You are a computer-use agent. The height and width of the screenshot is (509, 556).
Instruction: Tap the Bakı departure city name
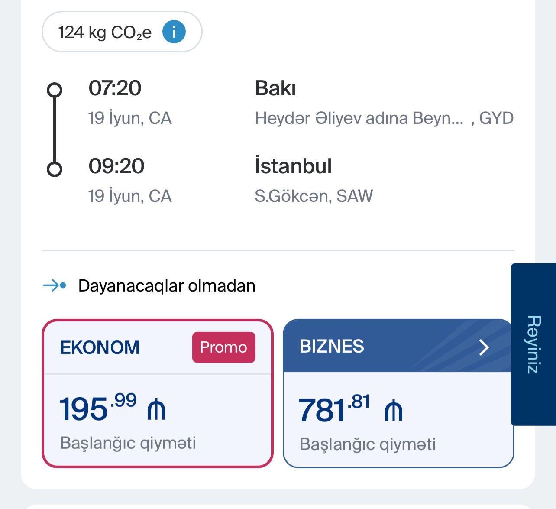[x=275, y=88]
